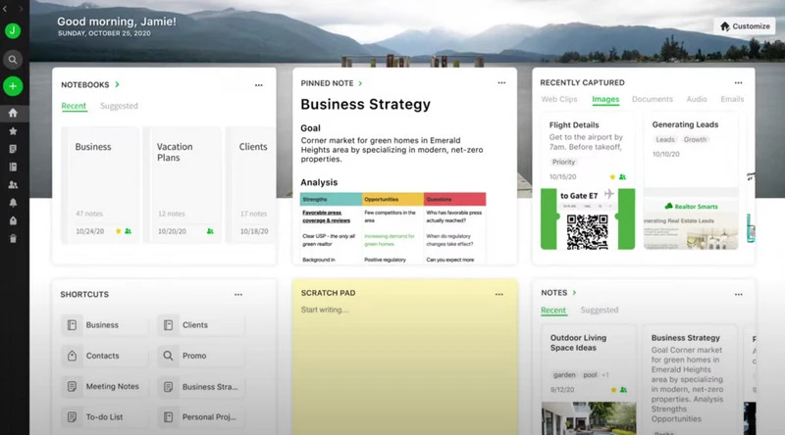Open Outdoor Living Space Ideas note
The height and width of the screenshot is (435, 785).
(589, 380)
